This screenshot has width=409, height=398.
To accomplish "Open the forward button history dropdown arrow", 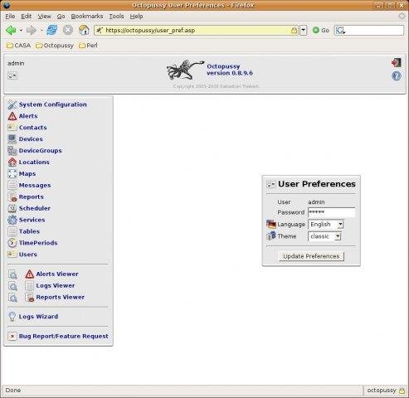I will [41, 30].
